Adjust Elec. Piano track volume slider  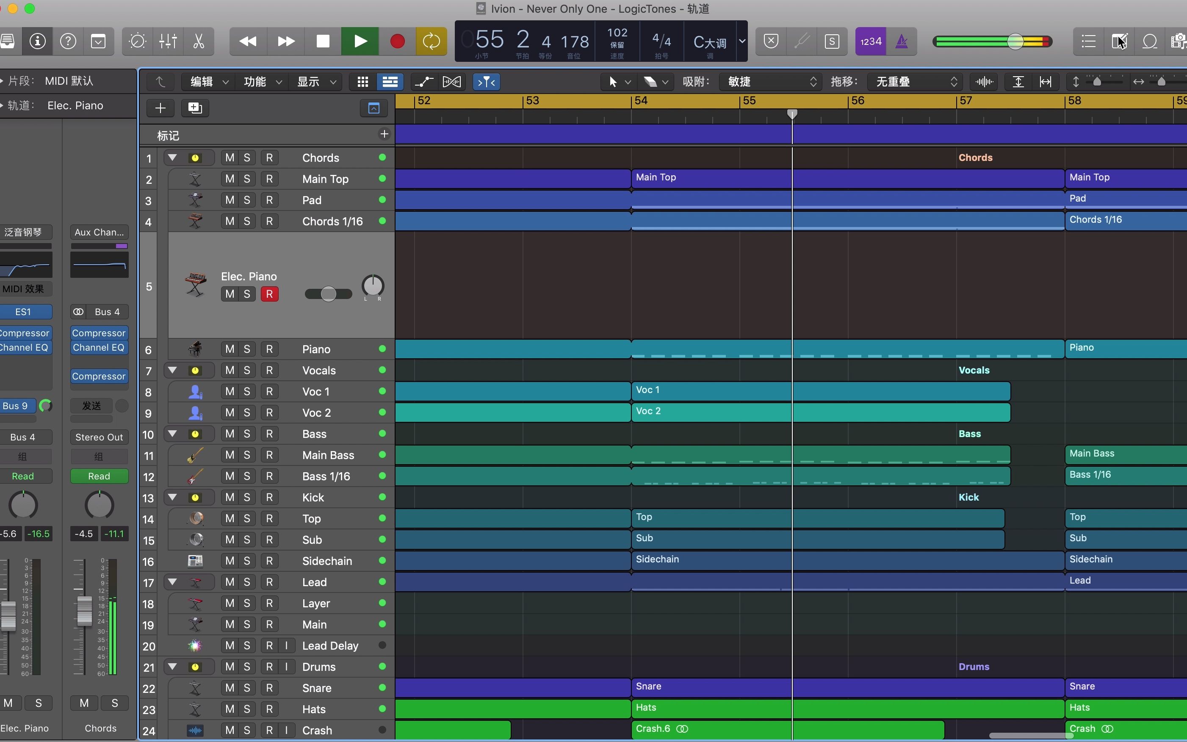[x=328, y=294]
